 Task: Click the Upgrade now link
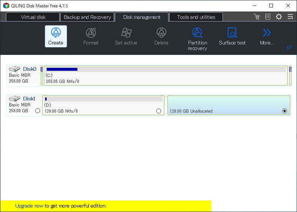pos(29,206)
